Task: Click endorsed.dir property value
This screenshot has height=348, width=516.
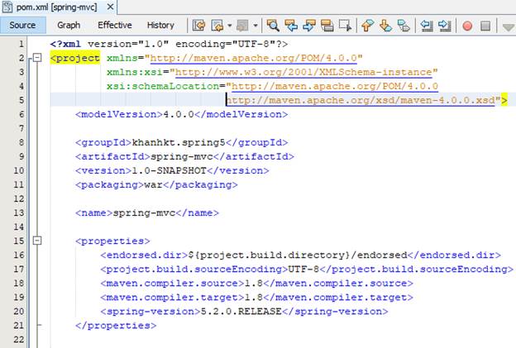Action: click(x=298, y=255)
